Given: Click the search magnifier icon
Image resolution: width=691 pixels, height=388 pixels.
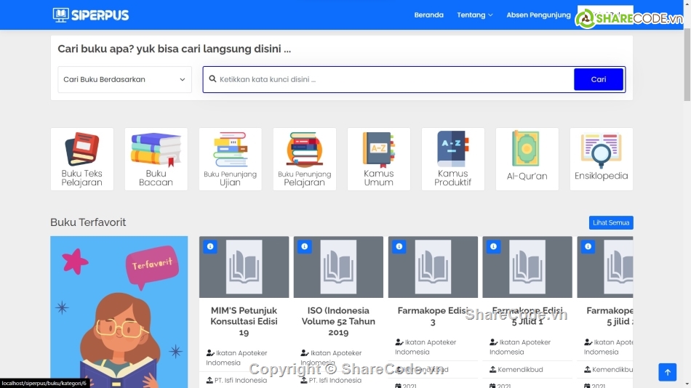Looking at the screenshot, I should 212,78.
